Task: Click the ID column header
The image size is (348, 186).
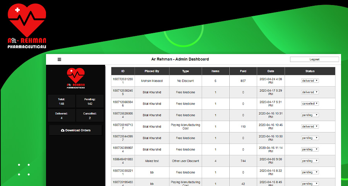Action: [x=123, y=71]
